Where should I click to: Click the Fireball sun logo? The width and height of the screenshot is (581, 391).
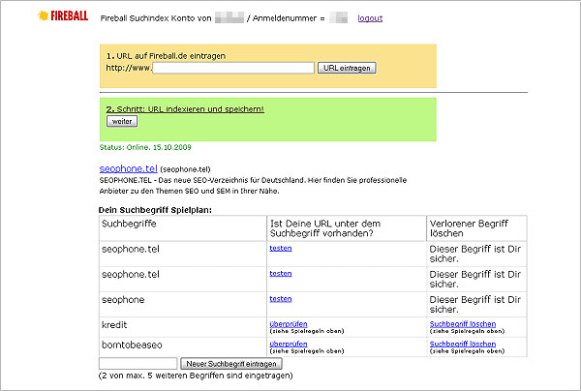(x=43, y=16)
